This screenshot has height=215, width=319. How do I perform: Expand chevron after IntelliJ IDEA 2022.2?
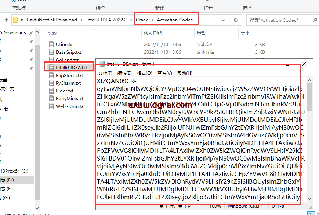pos(131,20)
